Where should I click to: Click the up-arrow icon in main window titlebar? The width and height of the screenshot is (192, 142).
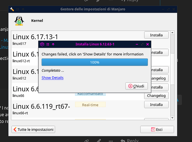click(23, 9)
